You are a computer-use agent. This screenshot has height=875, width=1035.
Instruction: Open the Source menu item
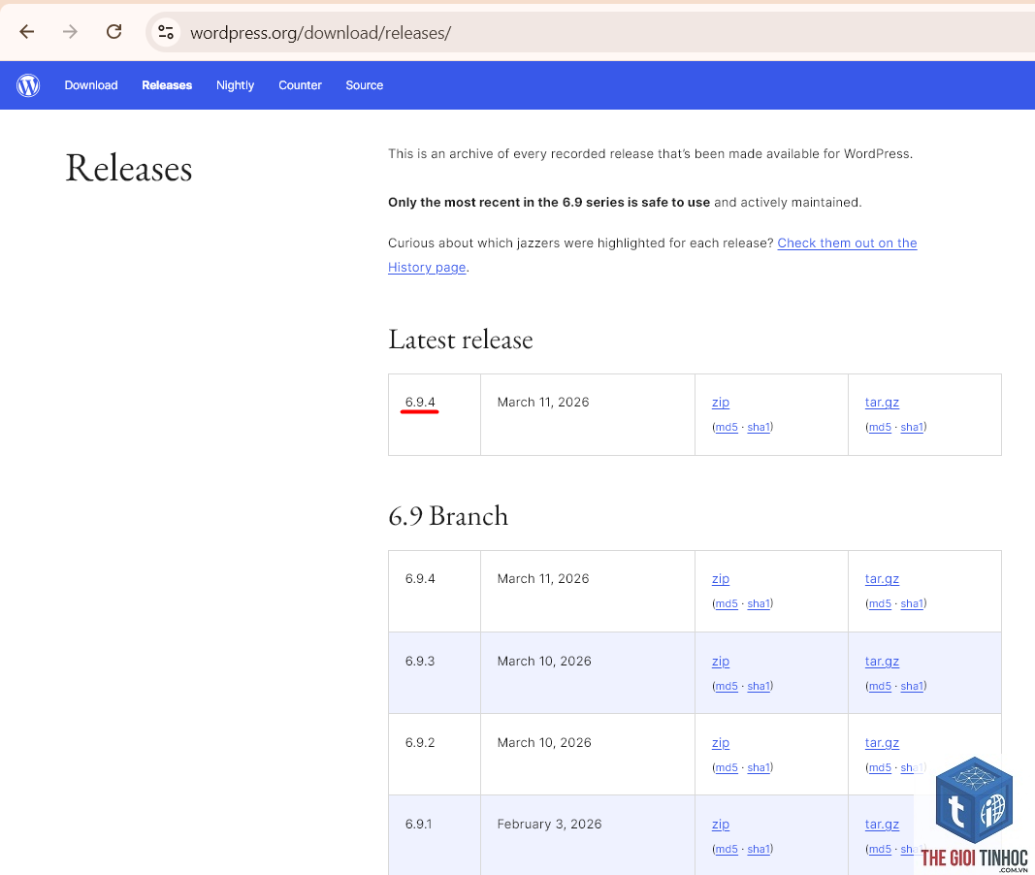[365, 85]
